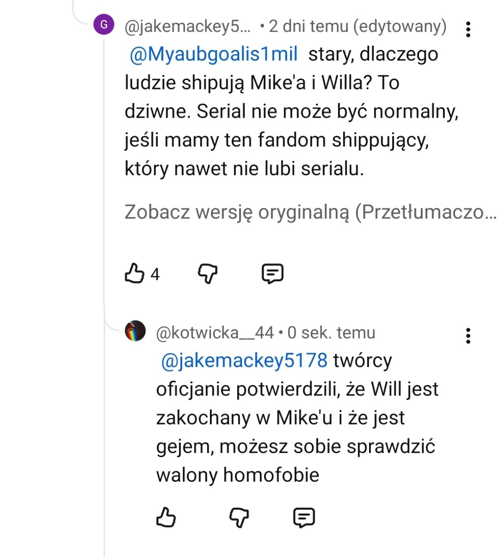Click the like count "4"
Viewport: 499px width, 557px height.
155,274
